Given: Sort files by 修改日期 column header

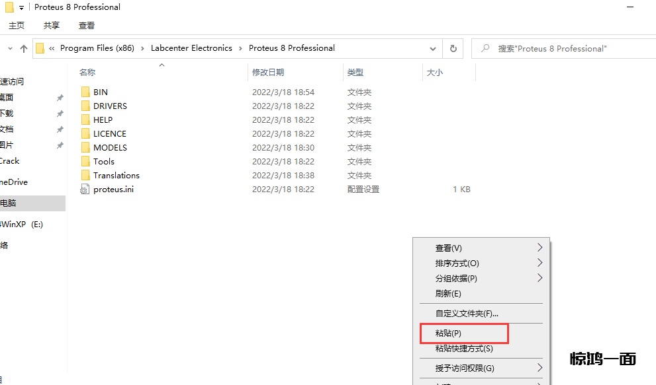Looking at the screenshot, I should [268, 72].
